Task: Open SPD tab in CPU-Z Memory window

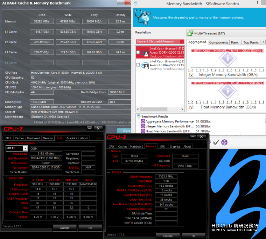Action: pos(163,146)
